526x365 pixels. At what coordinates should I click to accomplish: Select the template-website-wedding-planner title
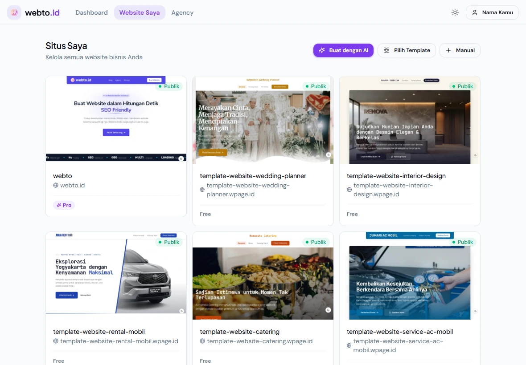coord(253,176)
